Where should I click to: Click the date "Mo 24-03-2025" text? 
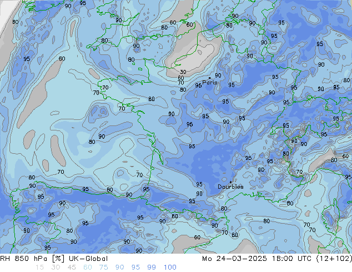[234, 259]
